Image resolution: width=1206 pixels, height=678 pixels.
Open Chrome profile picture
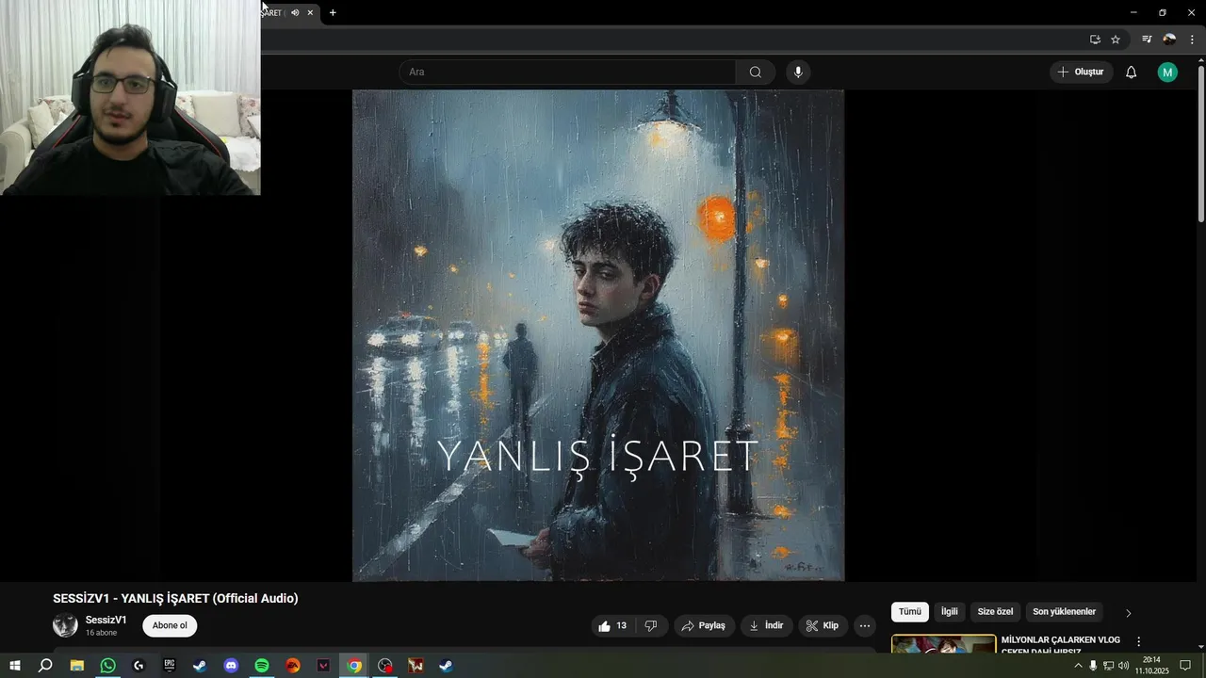[x=1169, y=40]
